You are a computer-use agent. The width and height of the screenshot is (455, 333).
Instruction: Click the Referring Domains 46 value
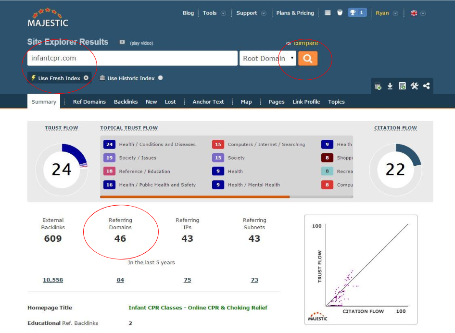(120, 238)
